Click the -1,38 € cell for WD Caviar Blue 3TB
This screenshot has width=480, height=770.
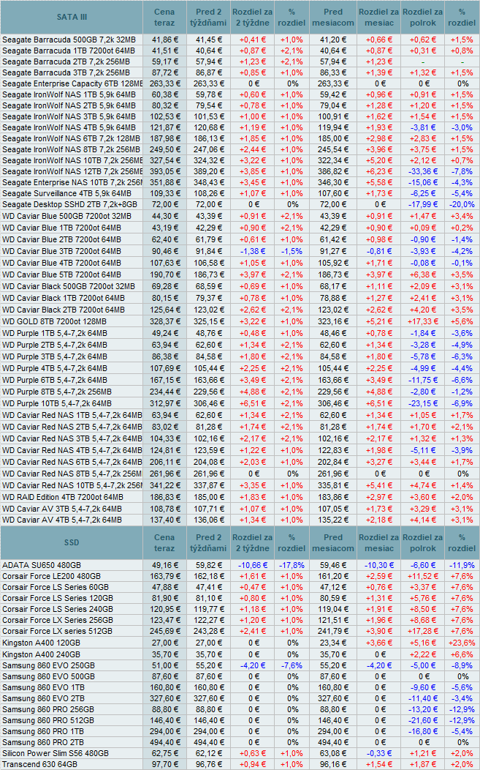coord(251,251)
